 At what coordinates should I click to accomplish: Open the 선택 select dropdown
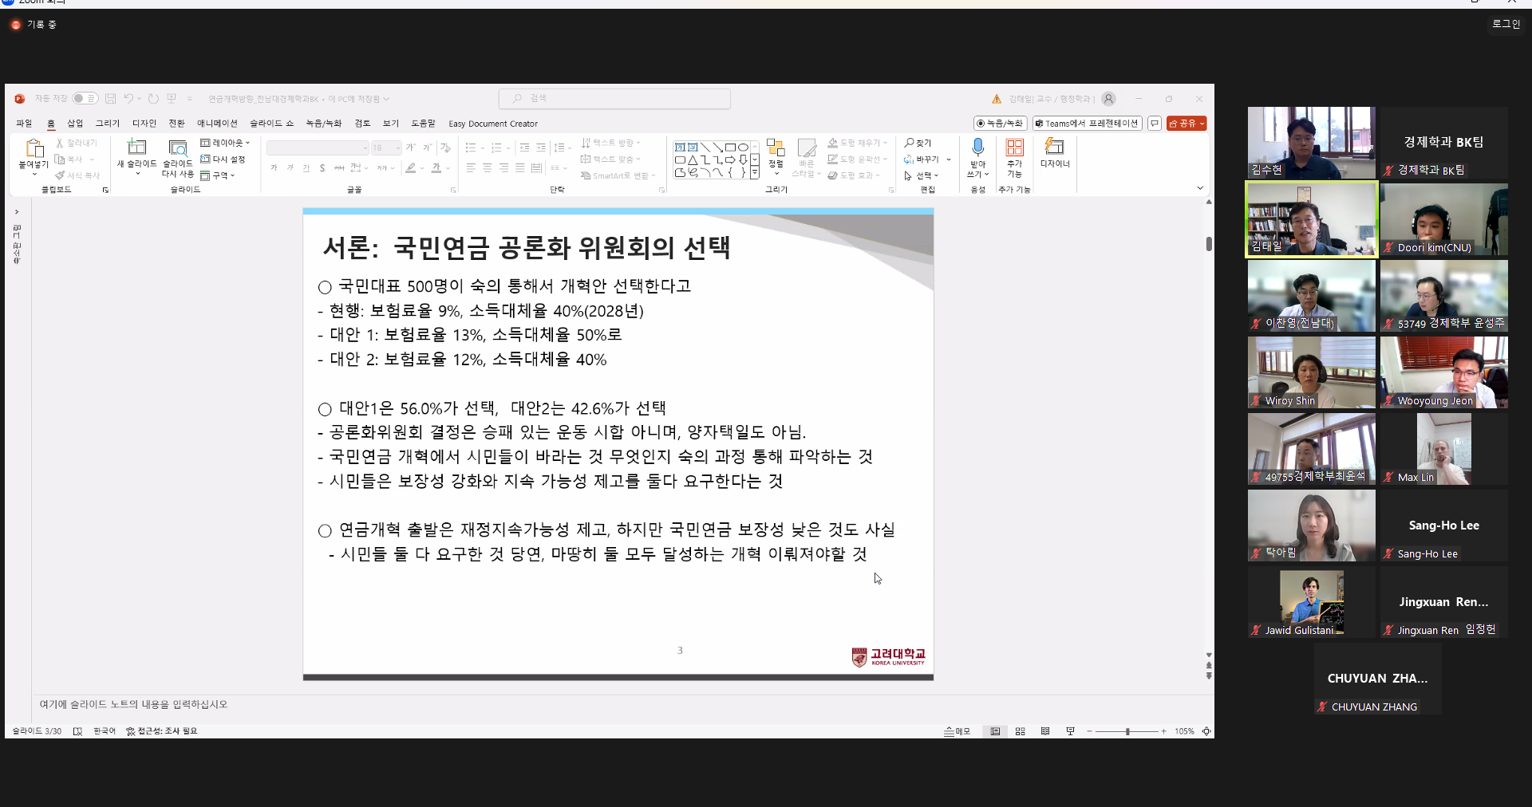(x=922, y=175)
